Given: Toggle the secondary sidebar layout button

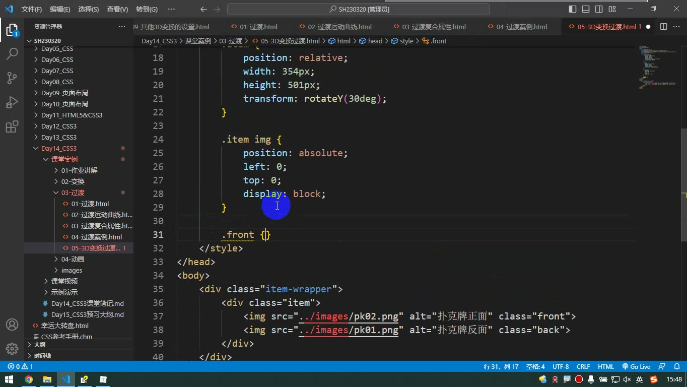Looking at the screenshot, I should (x=599, y=9).
